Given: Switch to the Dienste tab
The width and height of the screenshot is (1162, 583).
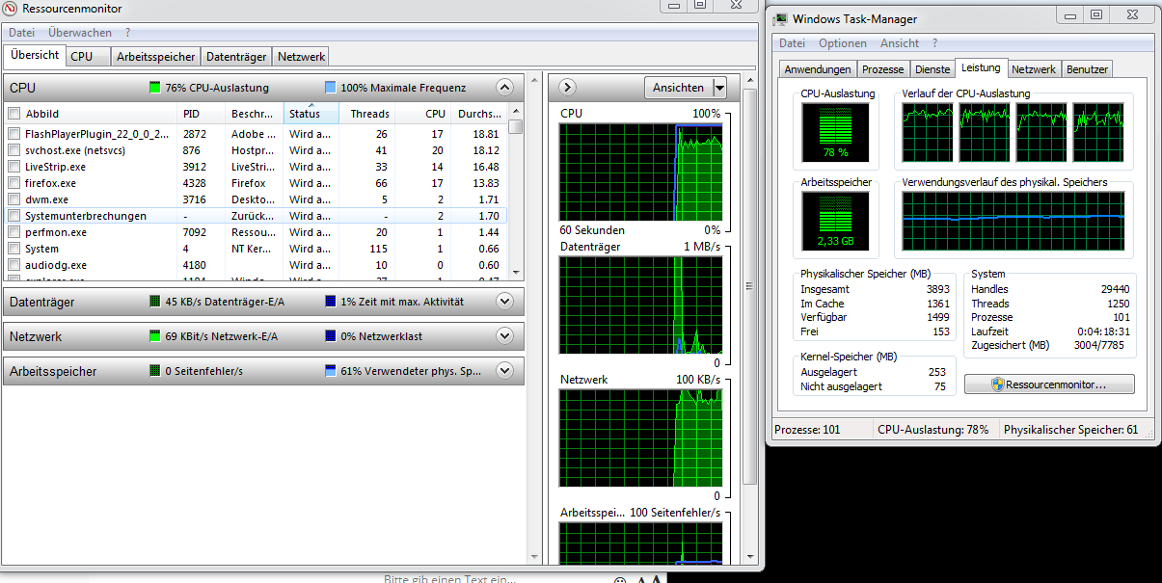Looking at the screenshot, I should 932,69.
